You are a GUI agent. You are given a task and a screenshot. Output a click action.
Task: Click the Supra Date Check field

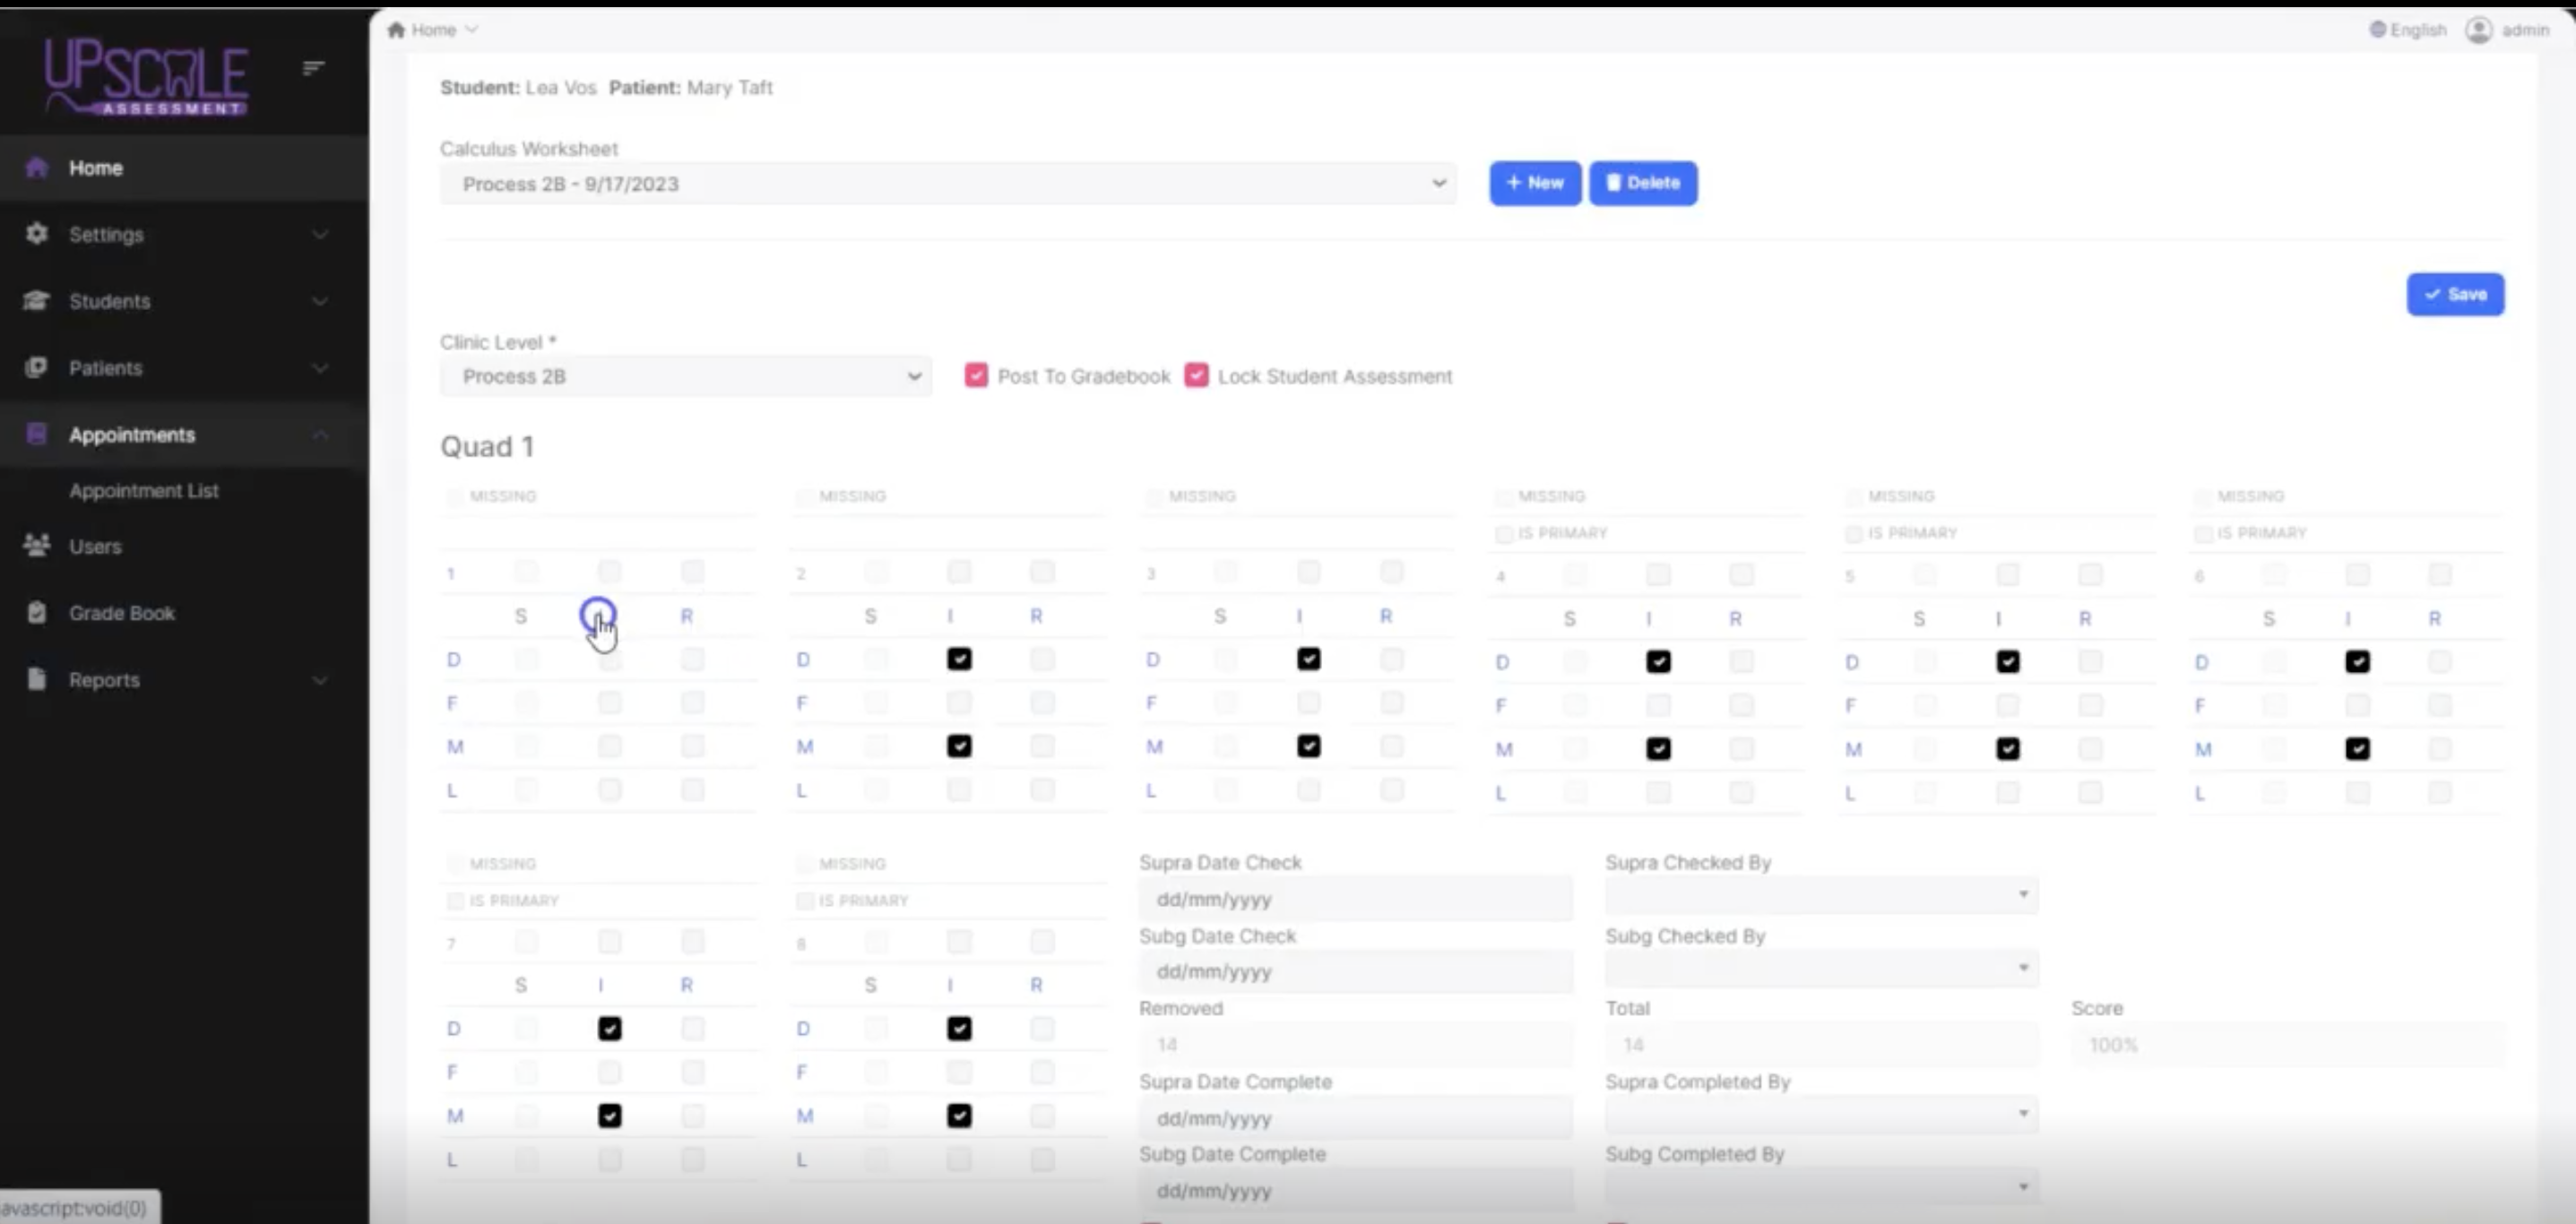(1355, 899)
